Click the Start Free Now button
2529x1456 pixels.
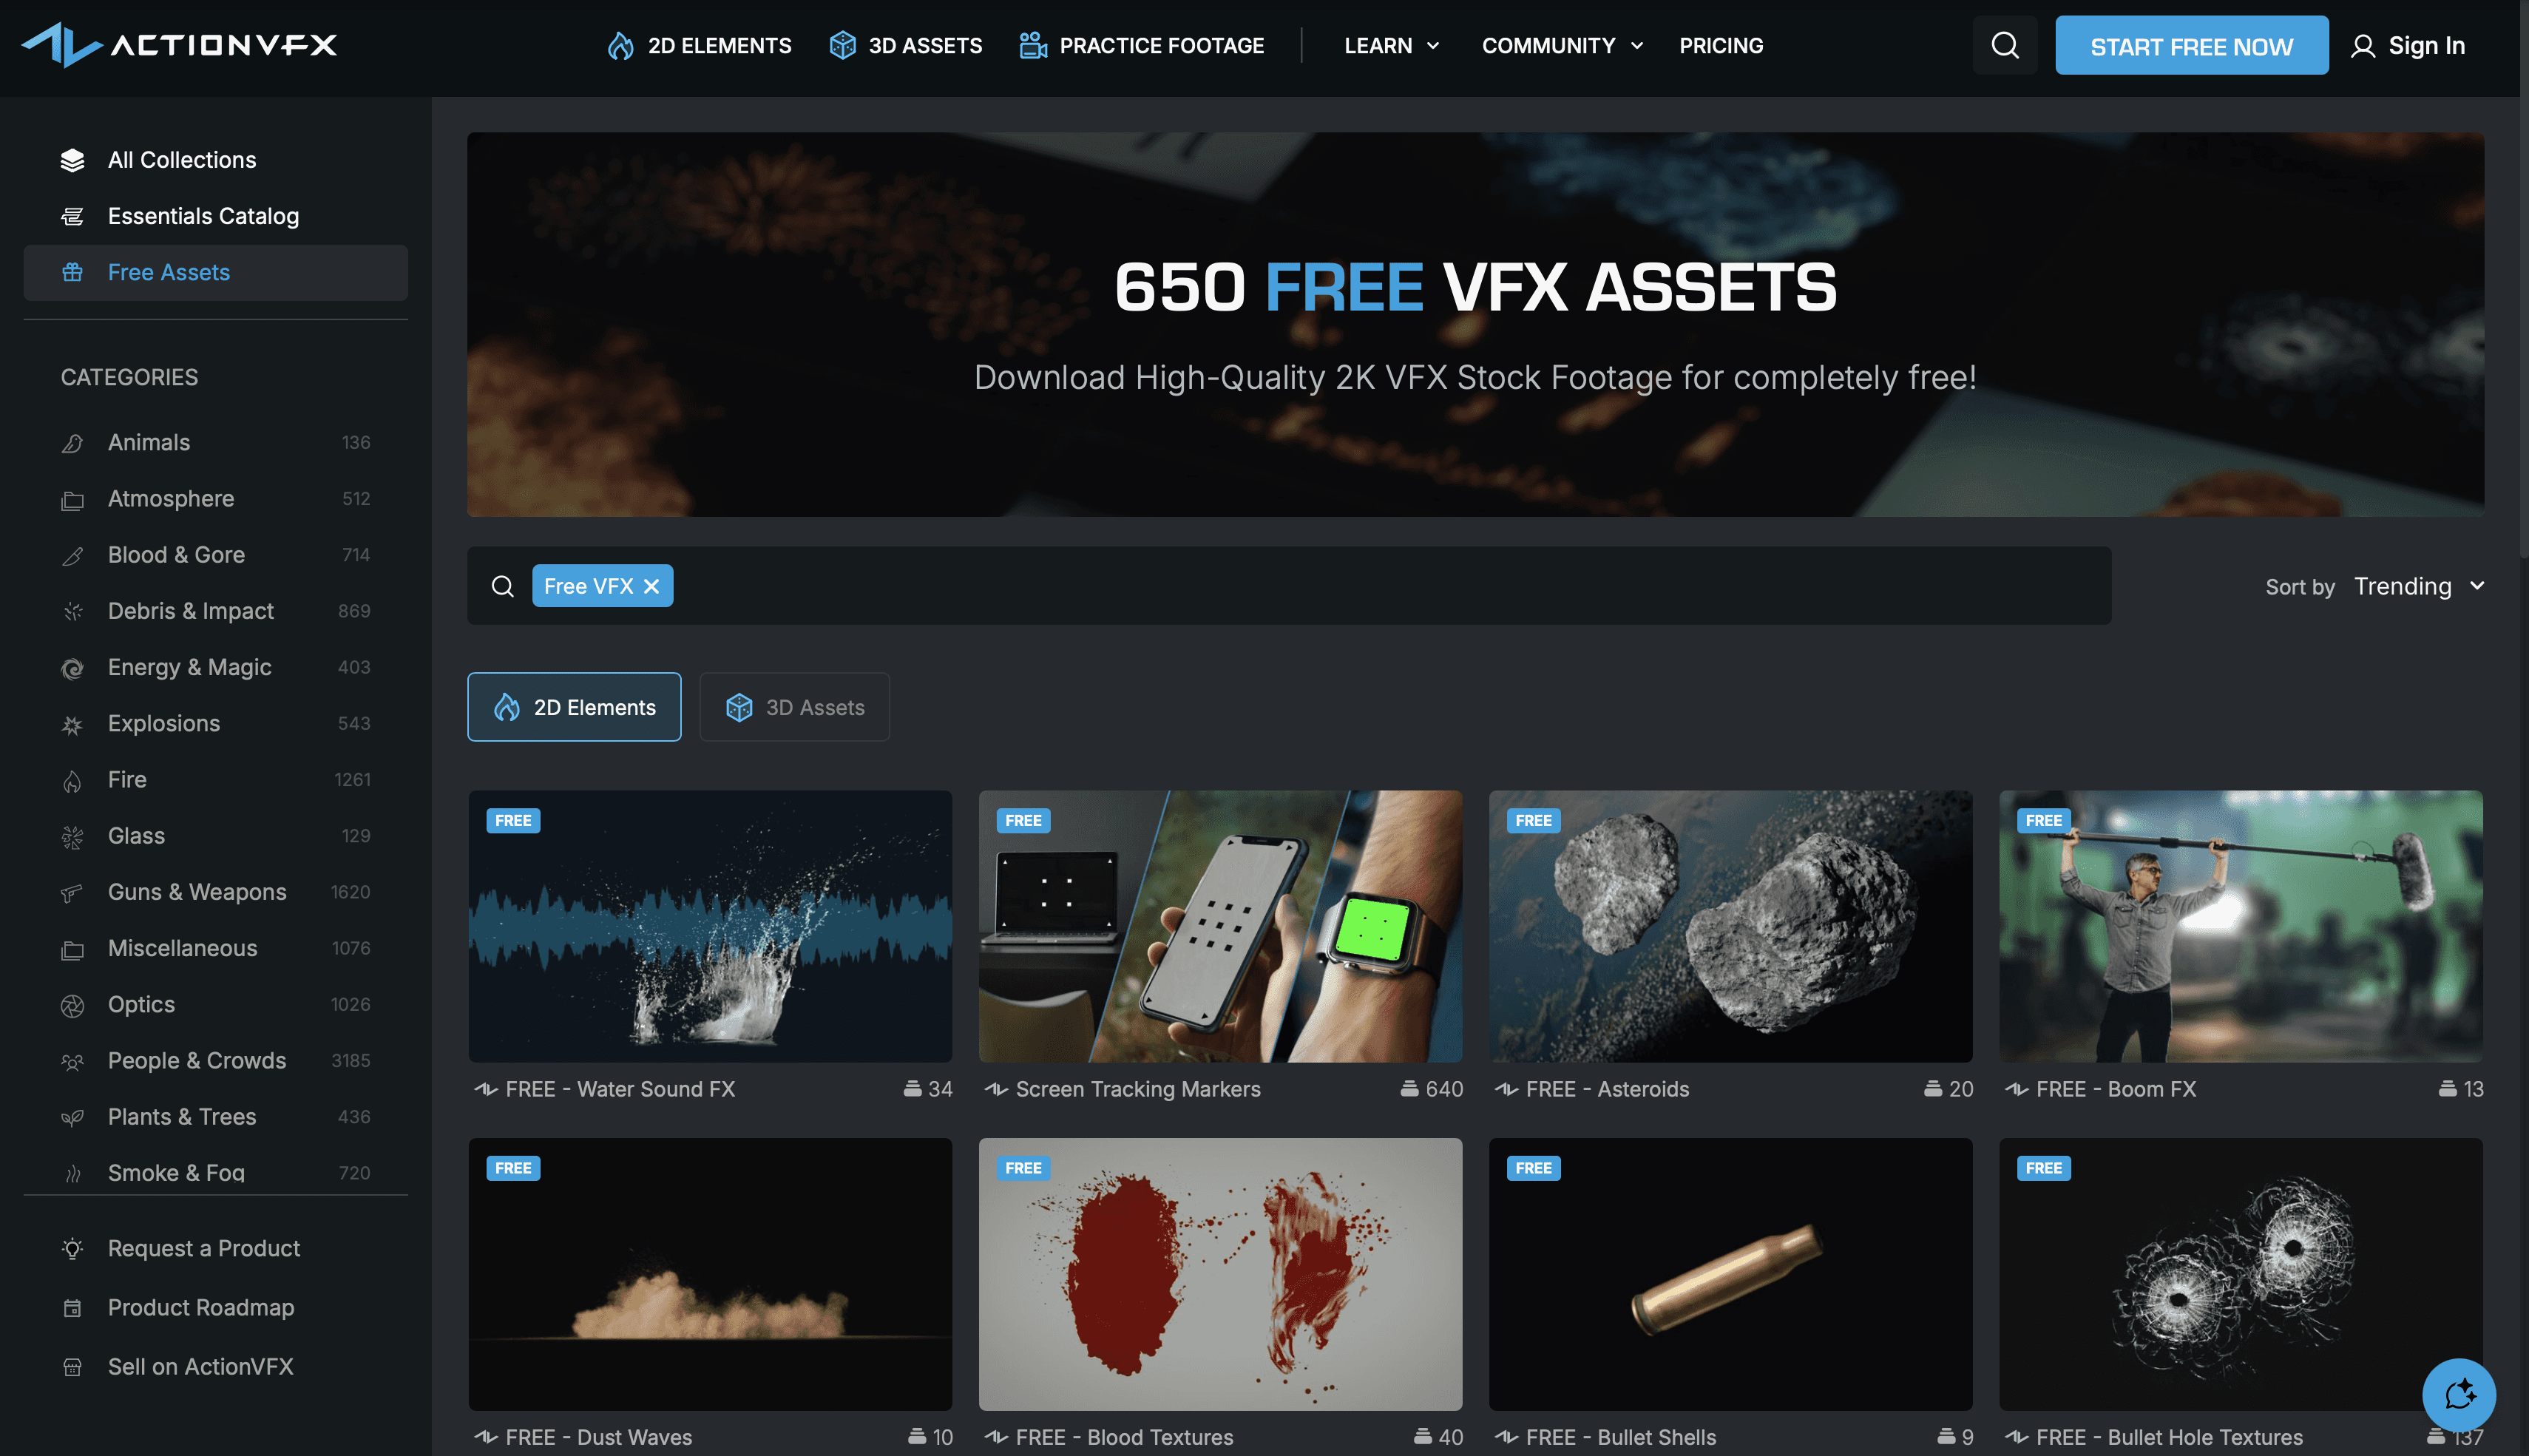pos(2190,45)
